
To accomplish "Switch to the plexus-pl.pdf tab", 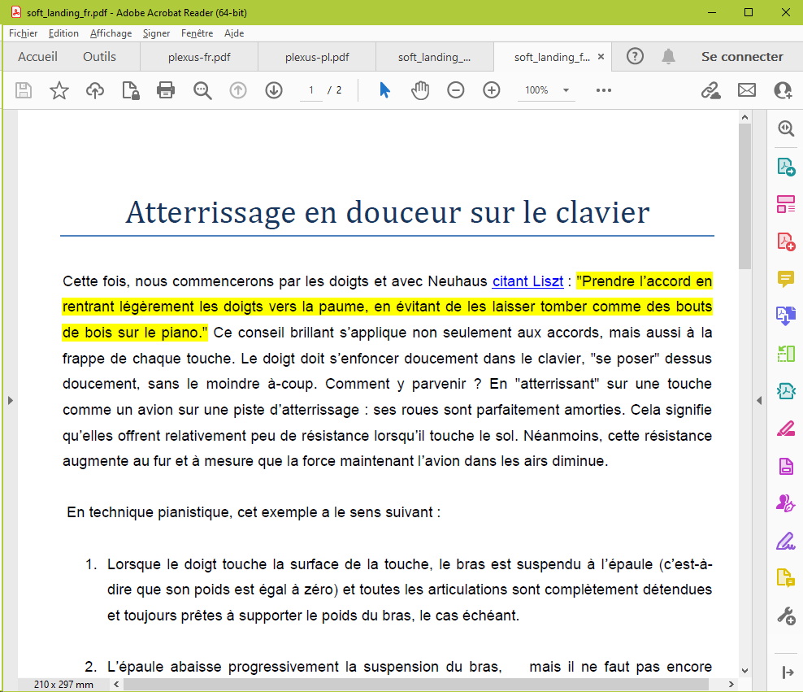I will [x=317, y=58].
